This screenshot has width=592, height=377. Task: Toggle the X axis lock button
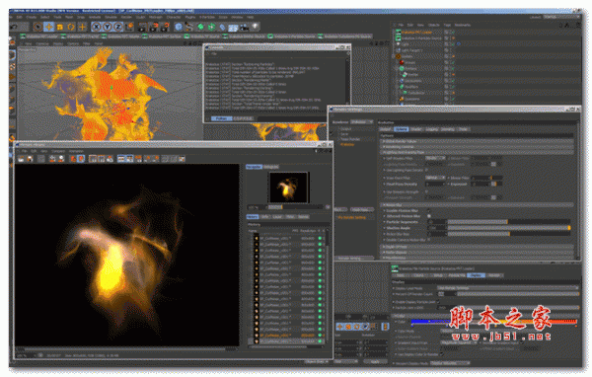click(97, 27)
